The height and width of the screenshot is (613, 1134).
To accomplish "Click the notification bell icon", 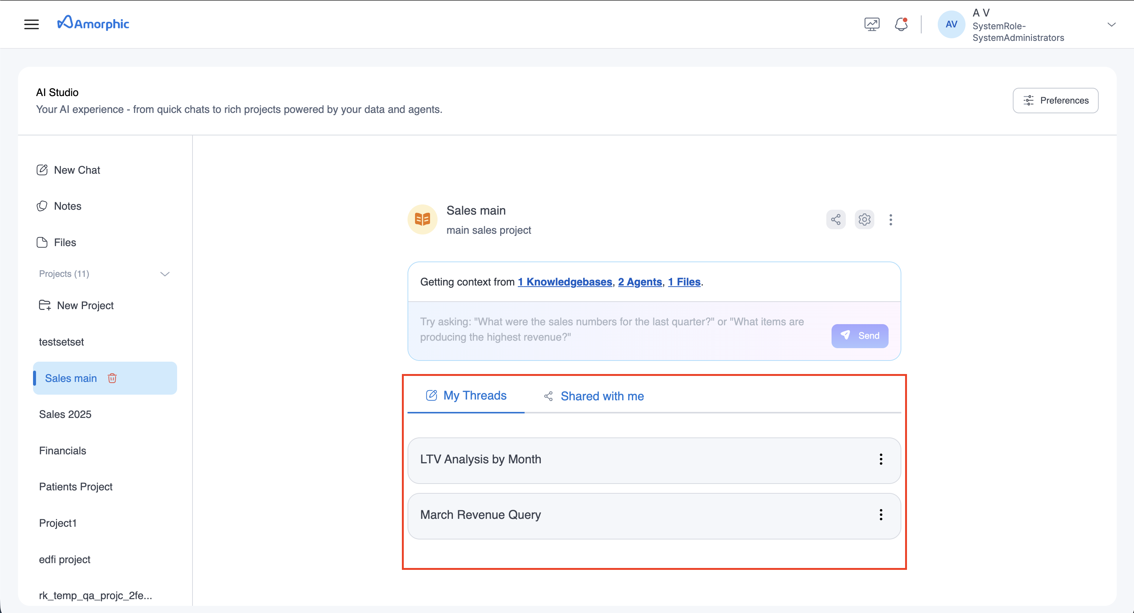I will pyautogui.click(x=901, y=24).
